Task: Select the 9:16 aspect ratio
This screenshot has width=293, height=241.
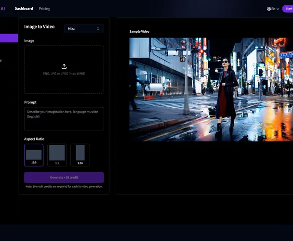Action: click(80, 155)
